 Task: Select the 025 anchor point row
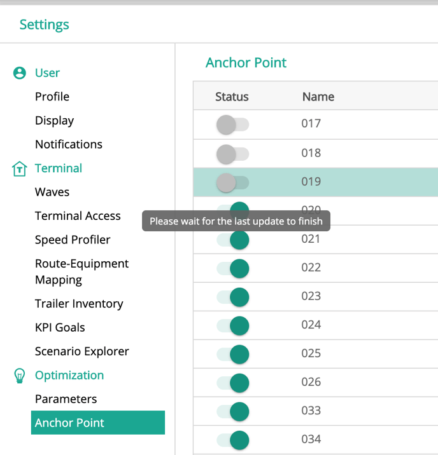coord(311,353)
